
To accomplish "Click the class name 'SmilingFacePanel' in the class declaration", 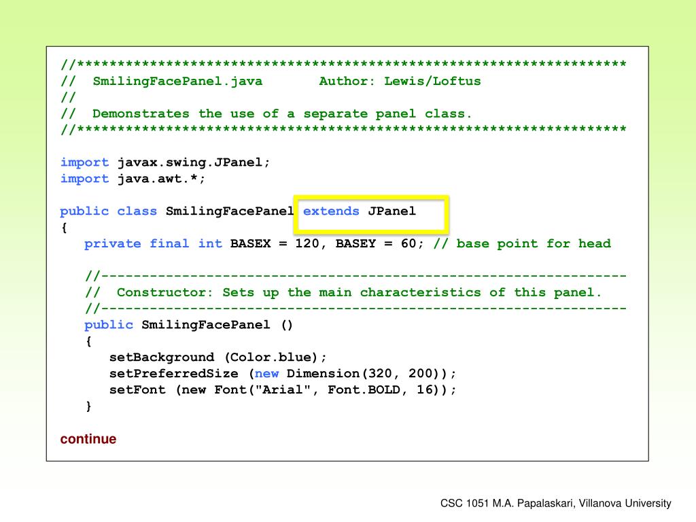I will [x=230, y=211].
